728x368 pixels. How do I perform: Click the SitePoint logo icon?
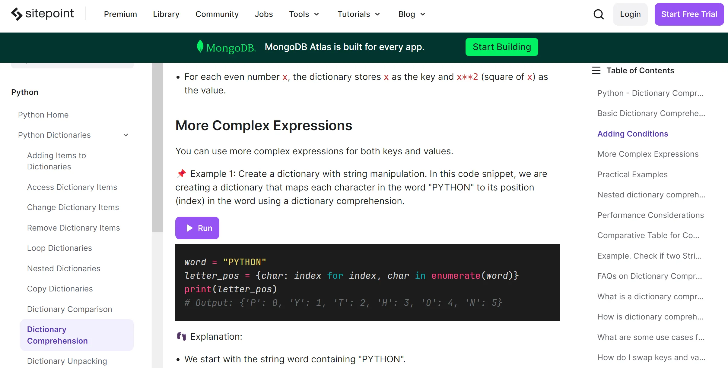pos(17,14)
